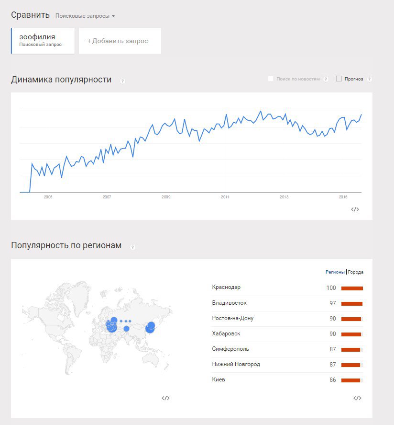Click embed code icon below the city list
Screen dimensions: 394x425
pos(357,398)
